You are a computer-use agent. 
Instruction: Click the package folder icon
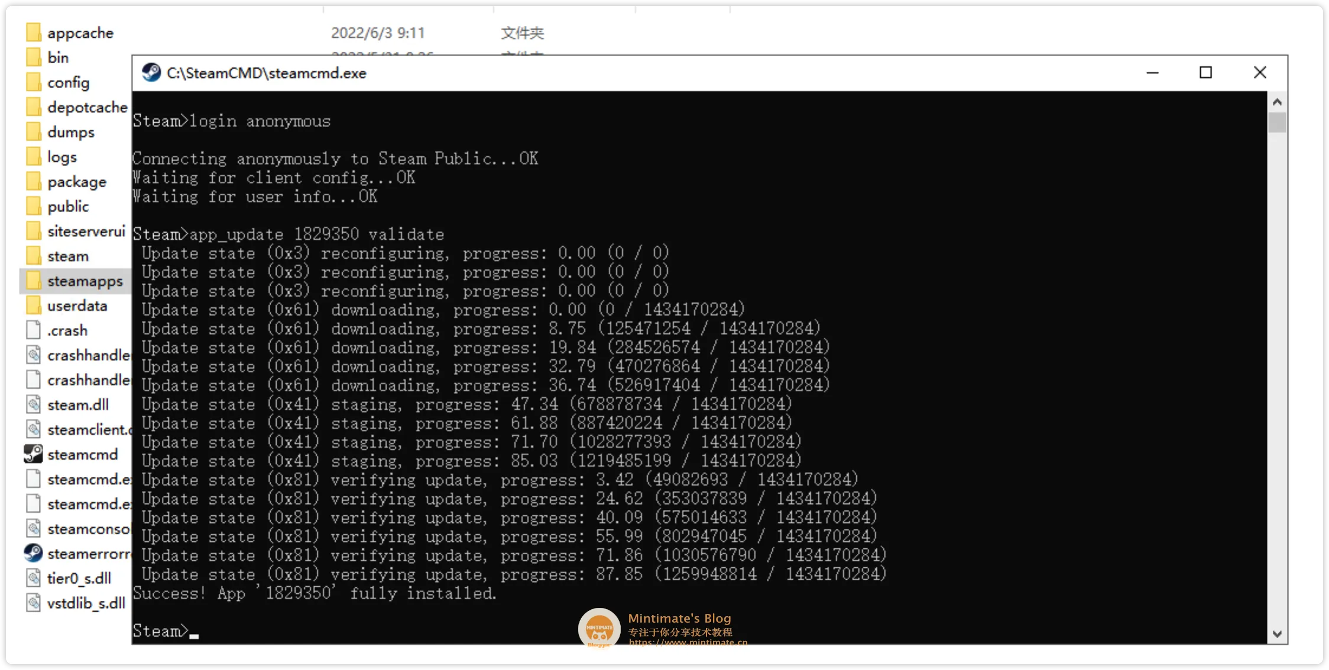pyautogui.click(x=34, y=181)
